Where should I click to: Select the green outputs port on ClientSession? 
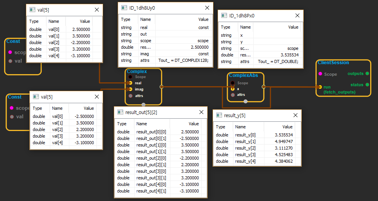pyautogui.click(x=367, y=73)
